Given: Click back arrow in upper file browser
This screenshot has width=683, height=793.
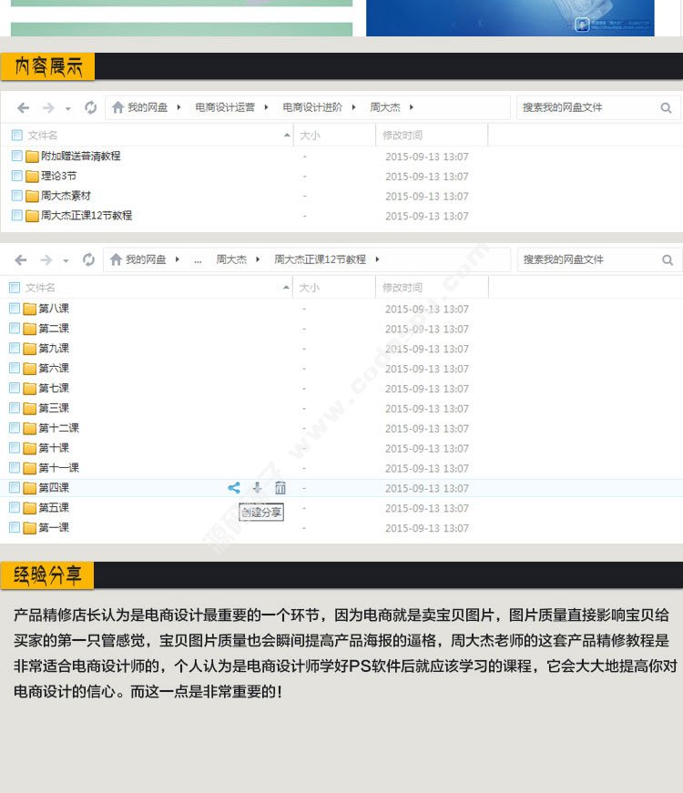Looking at the screenshot, I should tap(23, 107).
